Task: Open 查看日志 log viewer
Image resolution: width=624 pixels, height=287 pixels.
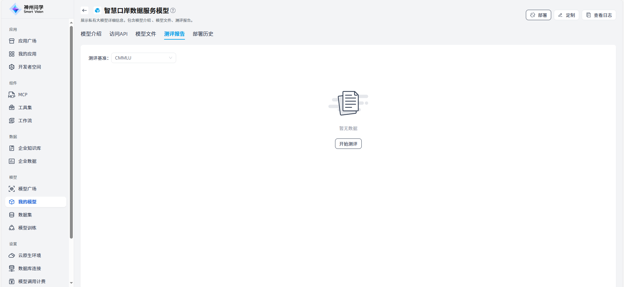Action: click(x=599, y=15)
